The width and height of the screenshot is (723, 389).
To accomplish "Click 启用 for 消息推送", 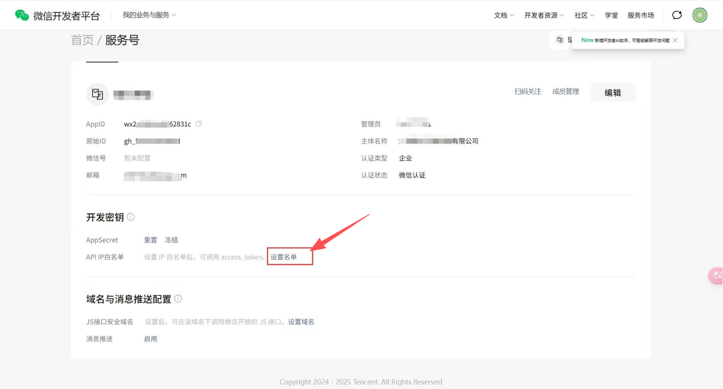I will (x=151, y=339).
